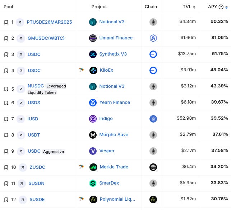Open external arrow for USDS pool
Screen dimensions: 231x210
click(x=21, y=103)
